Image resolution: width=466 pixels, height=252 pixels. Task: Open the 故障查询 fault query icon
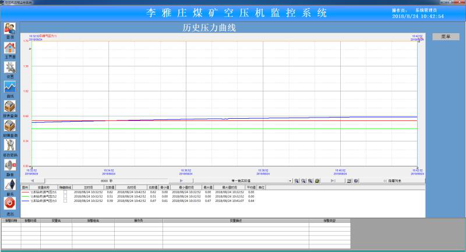10,126
